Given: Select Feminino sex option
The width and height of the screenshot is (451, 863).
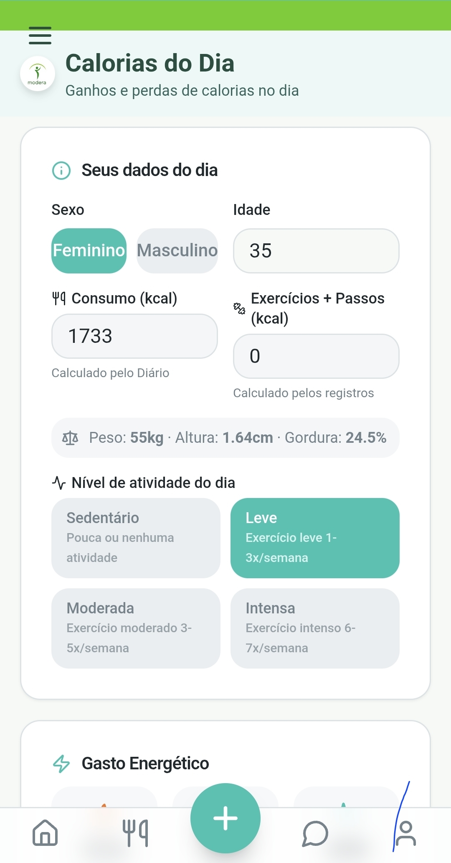Looking at the screenshot, I should (x=89, y=251).
